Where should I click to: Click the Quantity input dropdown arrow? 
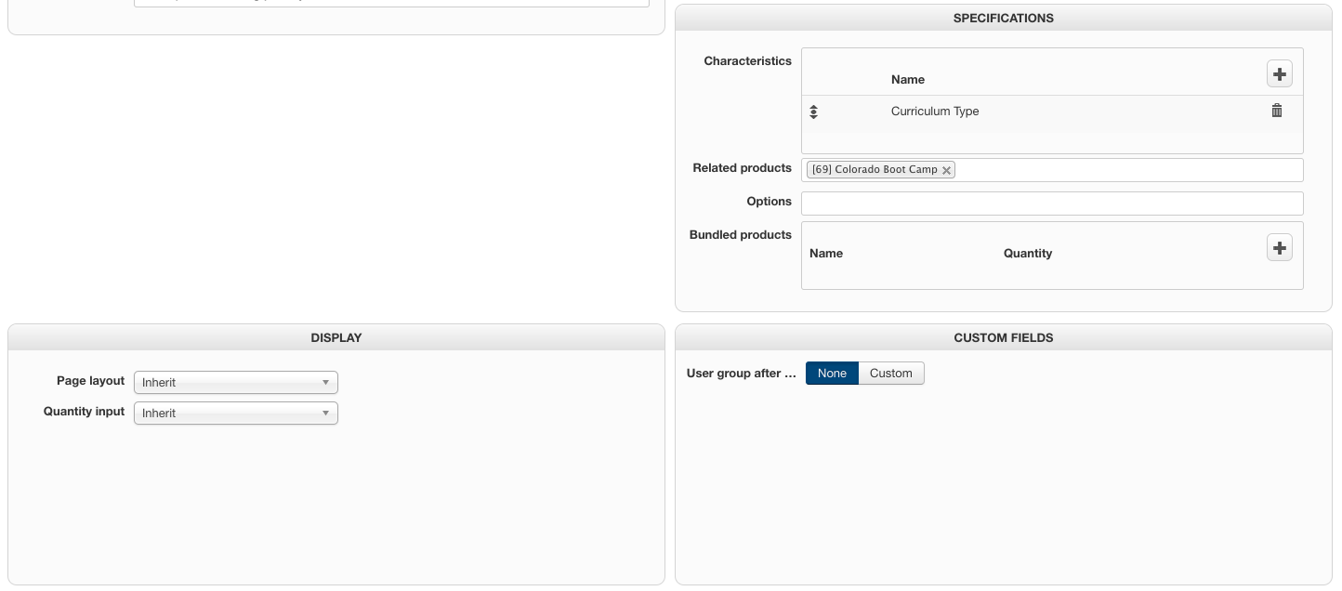325,414
